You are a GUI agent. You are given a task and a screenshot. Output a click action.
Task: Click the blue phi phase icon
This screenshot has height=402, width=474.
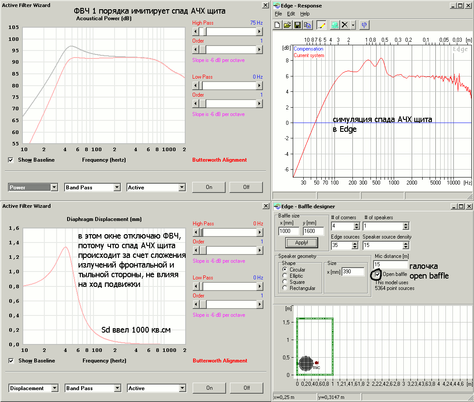click(364, 25)
